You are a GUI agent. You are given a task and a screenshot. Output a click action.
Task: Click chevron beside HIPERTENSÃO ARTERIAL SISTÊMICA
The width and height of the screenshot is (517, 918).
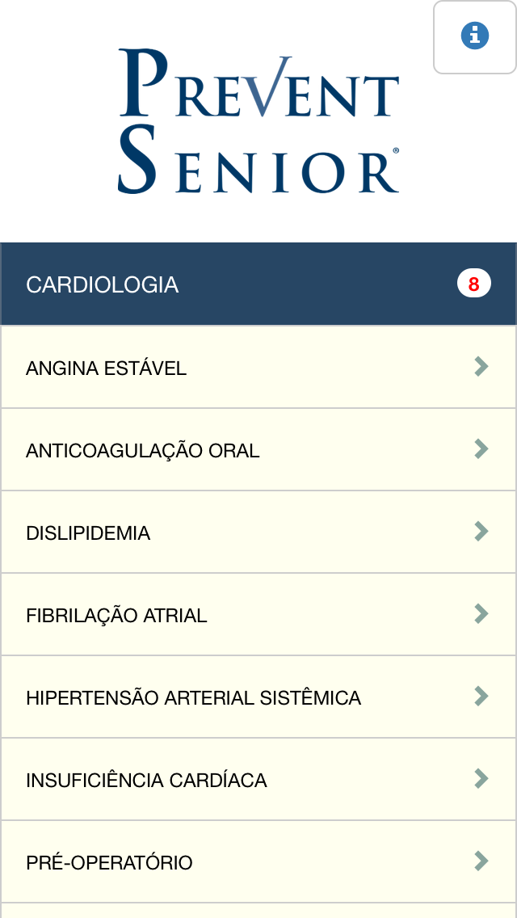481,697
